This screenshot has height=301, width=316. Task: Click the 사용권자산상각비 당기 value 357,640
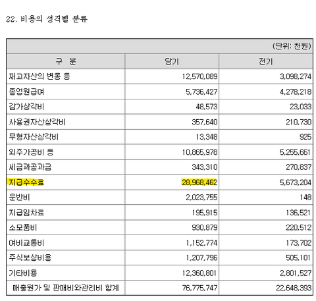click(205, 122)
